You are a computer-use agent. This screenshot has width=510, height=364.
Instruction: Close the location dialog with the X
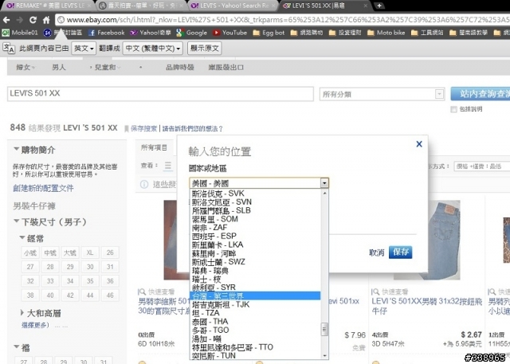click(419, 144)
